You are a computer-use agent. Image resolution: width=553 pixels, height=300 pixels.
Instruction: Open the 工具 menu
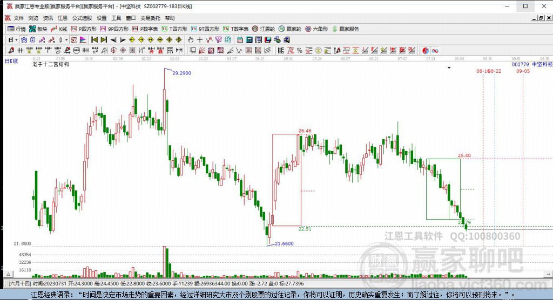click(116, 18)
